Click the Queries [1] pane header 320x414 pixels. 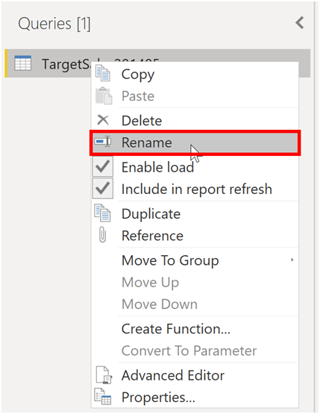coord(54,24)
